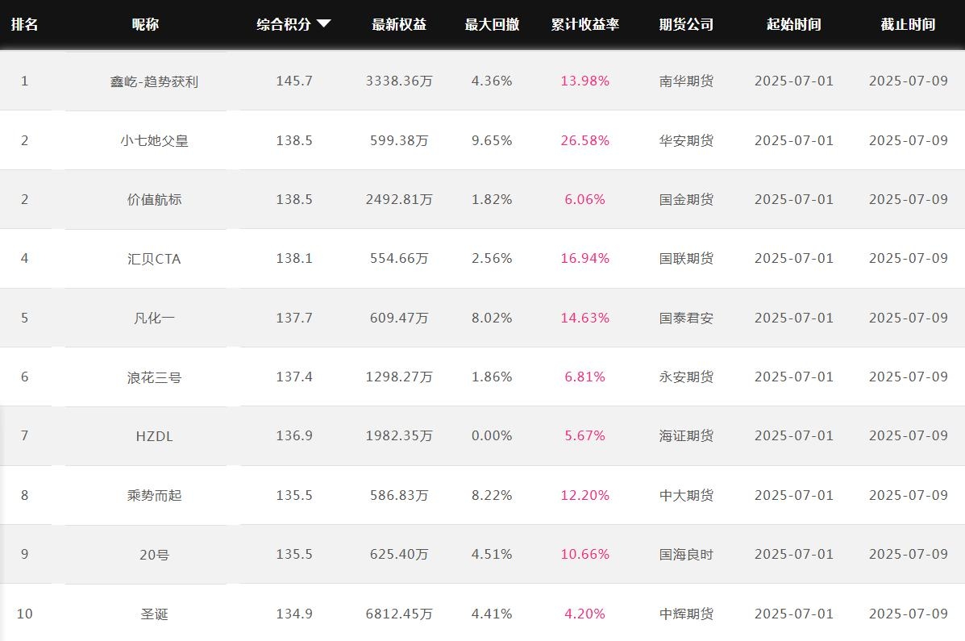The width and height of the screenshot is (965, 641).
Task: Select score value 138.1
Action: click(294, 258)
